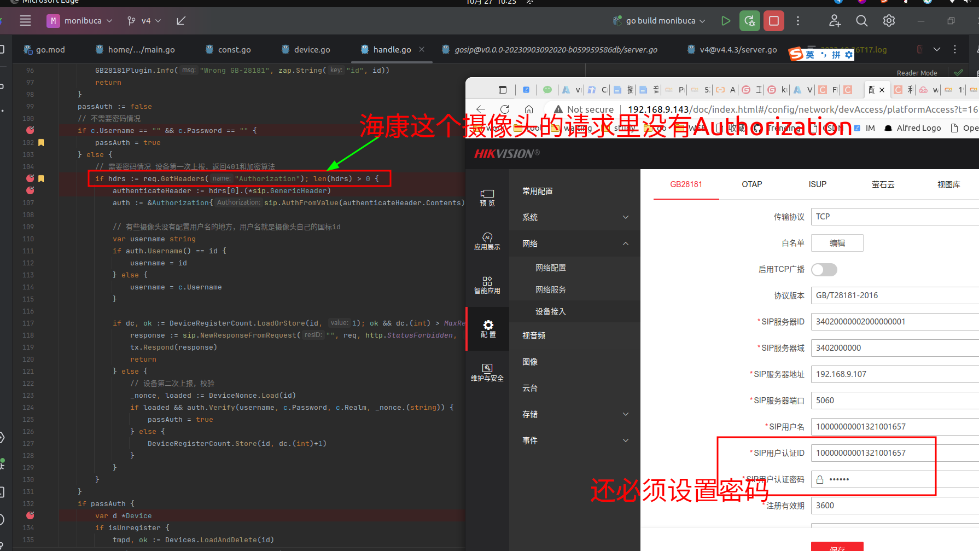Screen dimensions: 979x551
Task: Collapse the 网络 section chevron
Action: (626, 243)
